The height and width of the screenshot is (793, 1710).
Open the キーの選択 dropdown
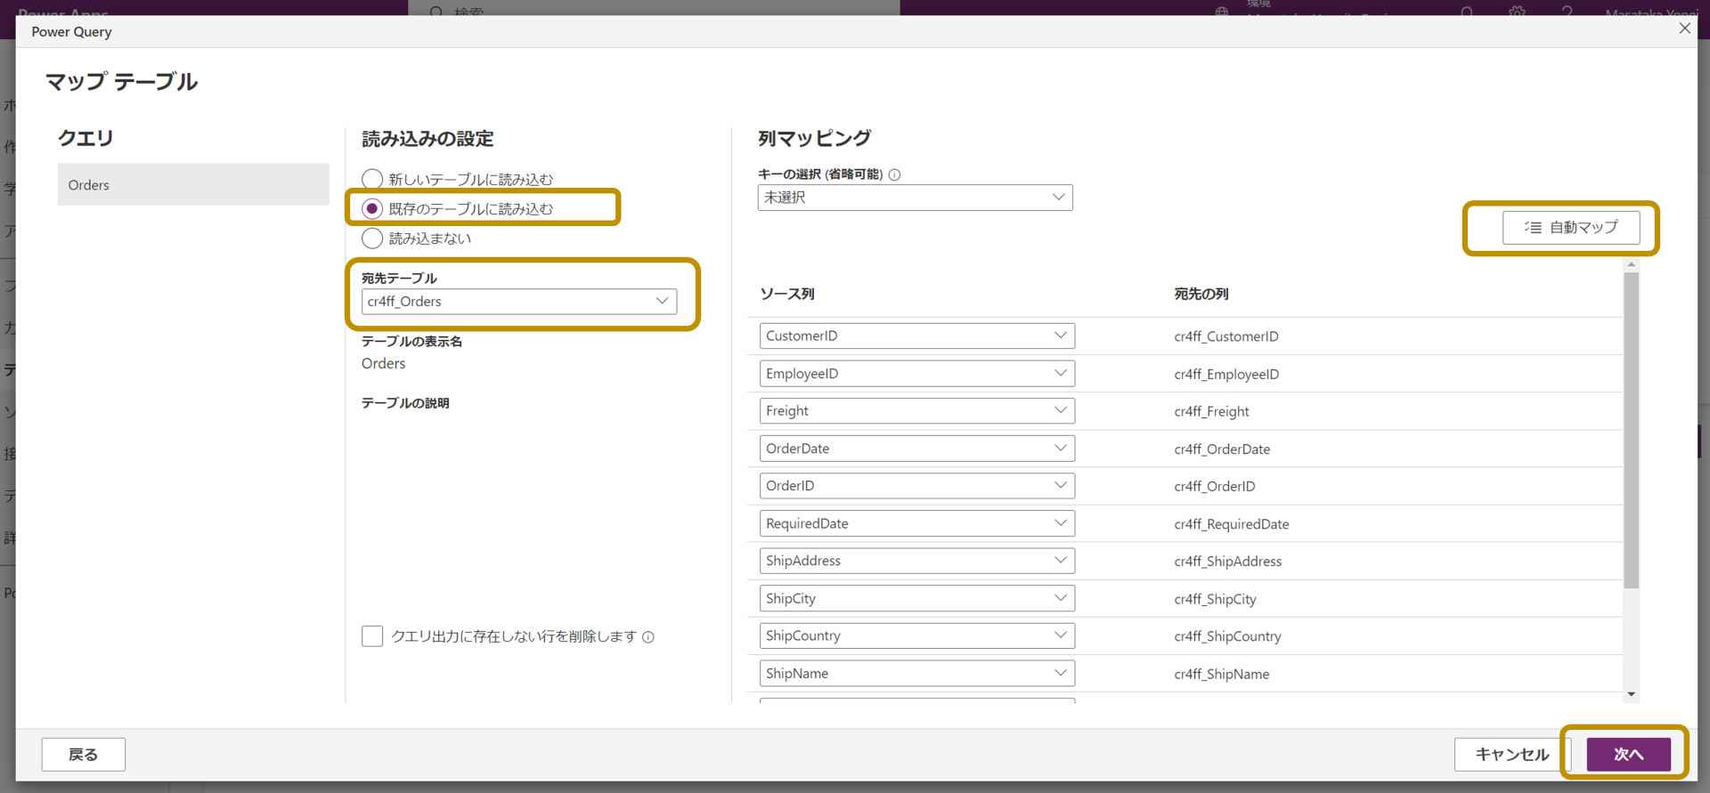(x=915, y=197)
